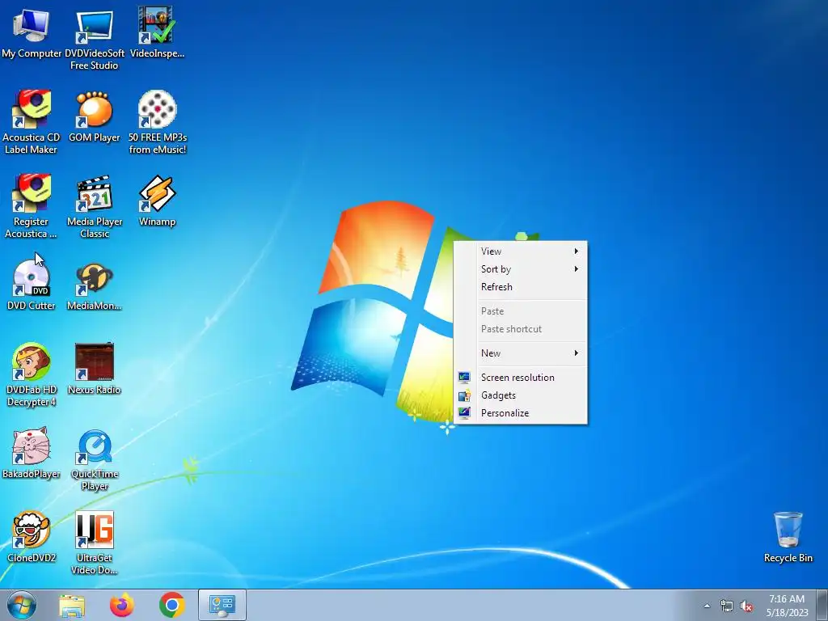Open the Windows Start menu orb
The width and height of the screenshot is (828, 621).
point(22,605)
